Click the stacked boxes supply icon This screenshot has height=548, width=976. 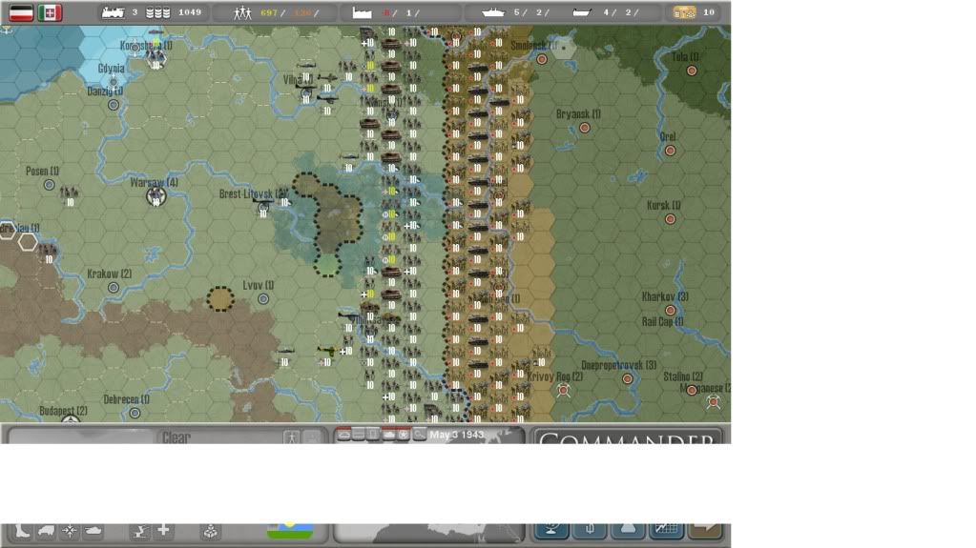[x=211, y=531]
